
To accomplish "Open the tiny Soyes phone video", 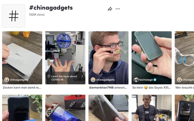I will [x=152, y=58].
